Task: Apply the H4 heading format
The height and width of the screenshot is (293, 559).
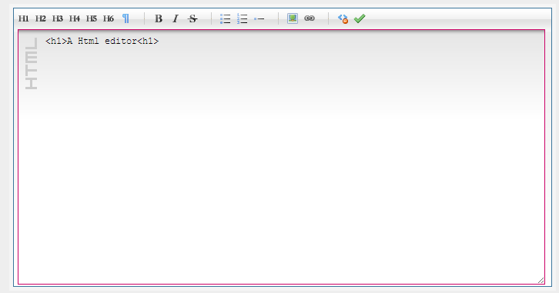Action: tap(74, 18)
